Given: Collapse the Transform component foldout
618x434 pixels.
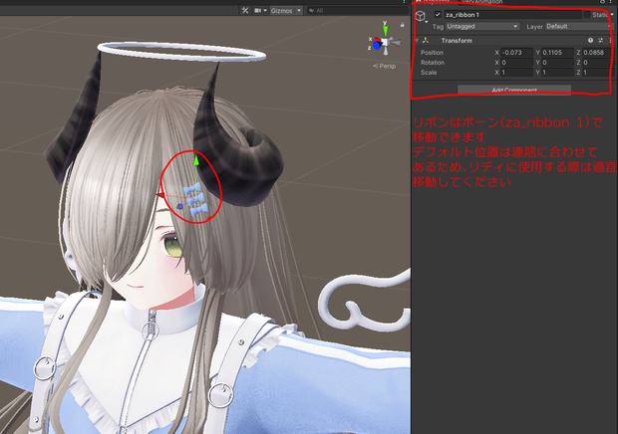Looking at the screenshot, I should point(417,40).
